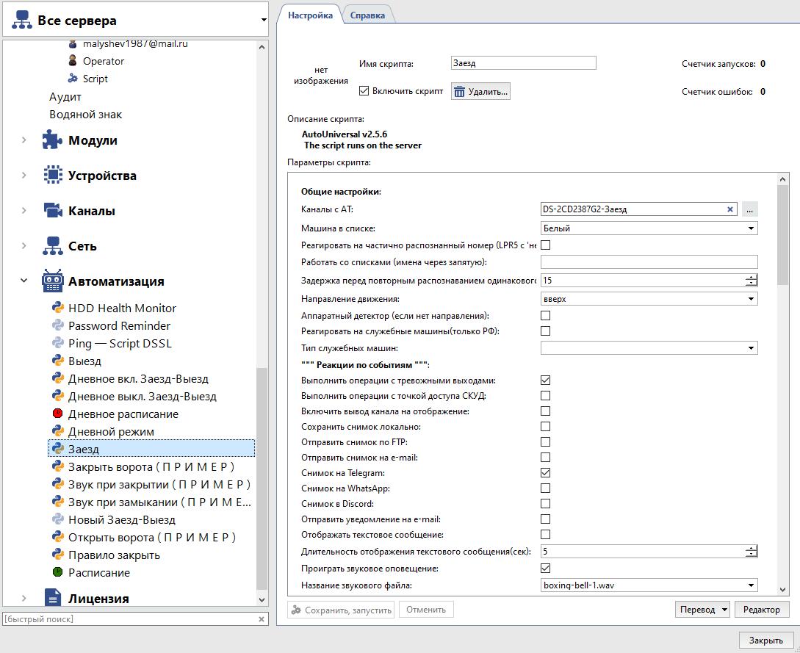Click the red icon beside Дневное расписание

58,414
